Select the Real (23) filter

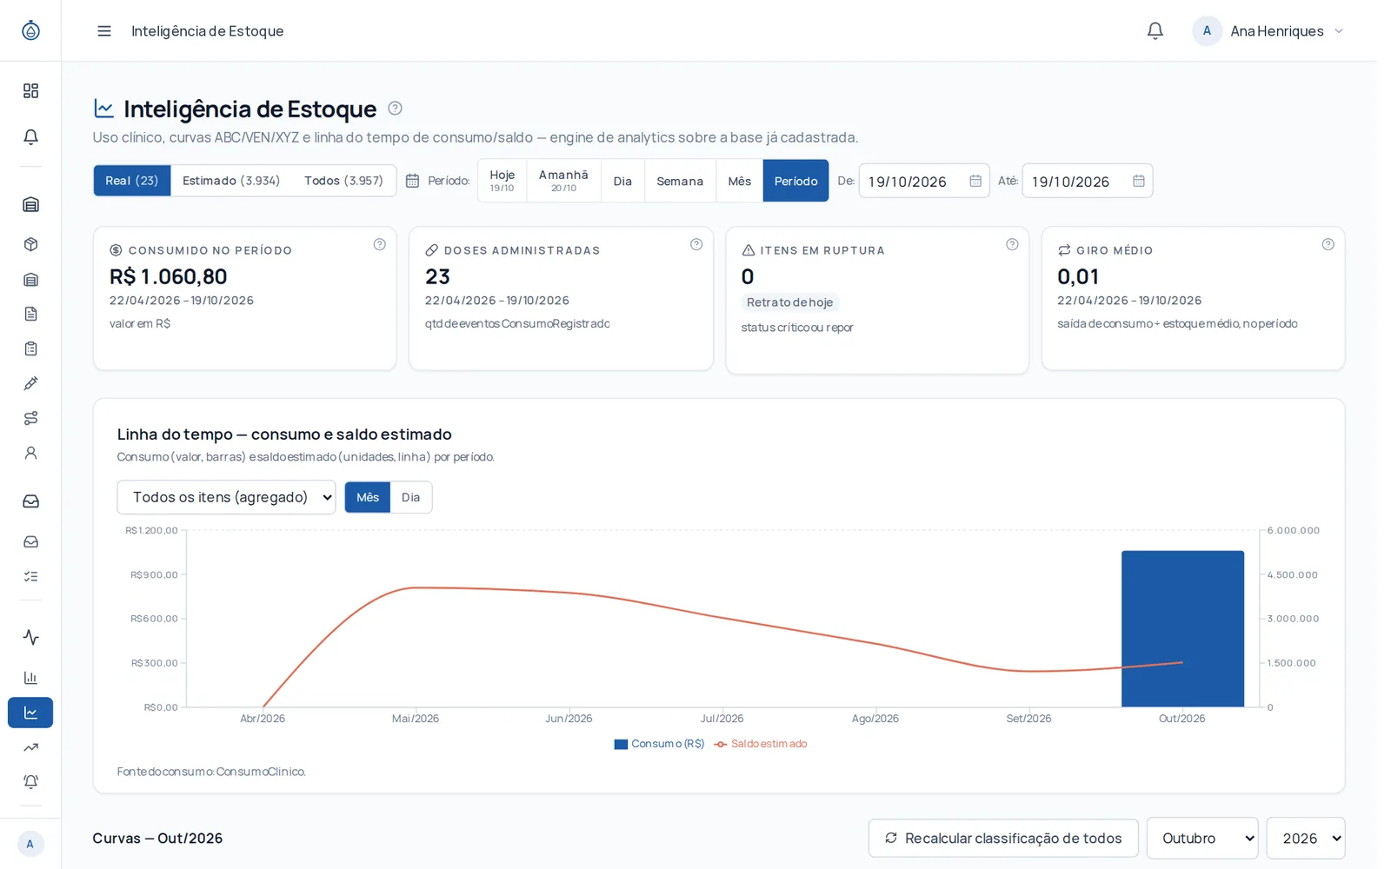(132, 181)
